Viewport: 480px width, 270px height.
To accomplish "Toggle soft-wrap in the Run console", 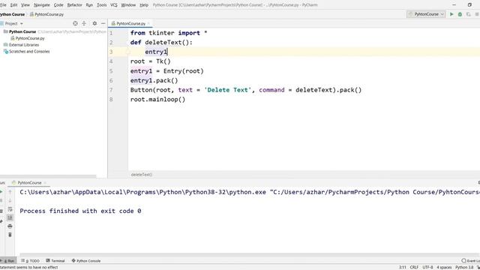I will pyautogui.click(x=10, y=209).
